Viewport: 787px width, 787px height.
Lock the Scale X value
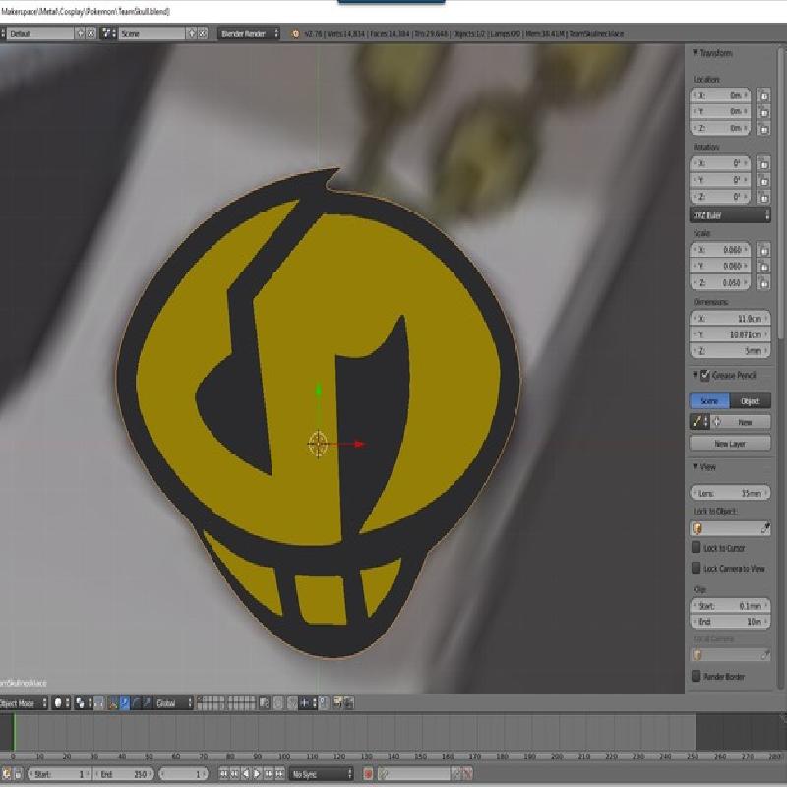pos(763,250)
